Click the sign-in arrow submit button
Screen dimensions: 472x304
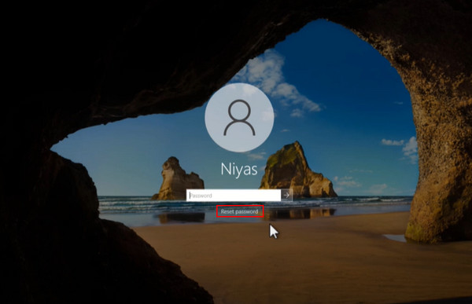[x=286, y=195]
